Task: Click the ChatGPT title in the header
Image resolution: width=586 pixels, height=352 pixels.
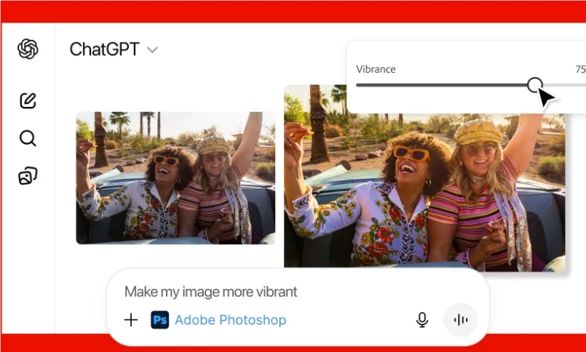Action: point(104,49)
